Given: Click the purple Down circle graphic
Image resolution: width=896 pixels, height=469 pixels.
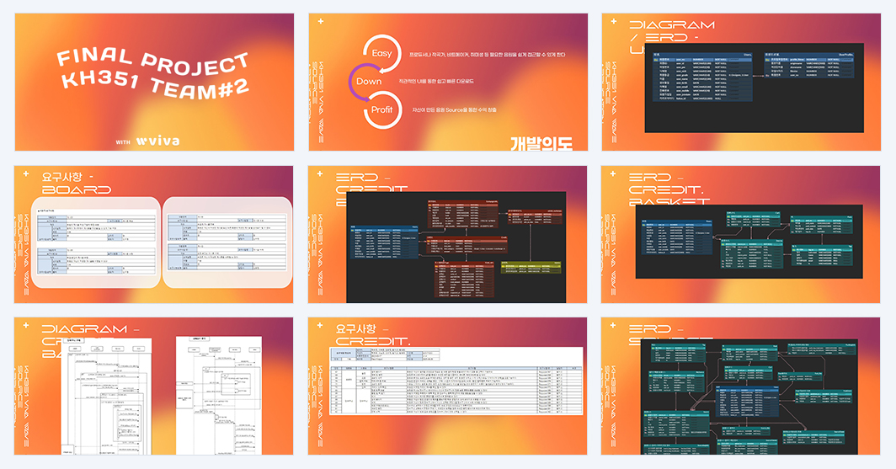Looking at the screenshot, I should [x=367, y=82].
